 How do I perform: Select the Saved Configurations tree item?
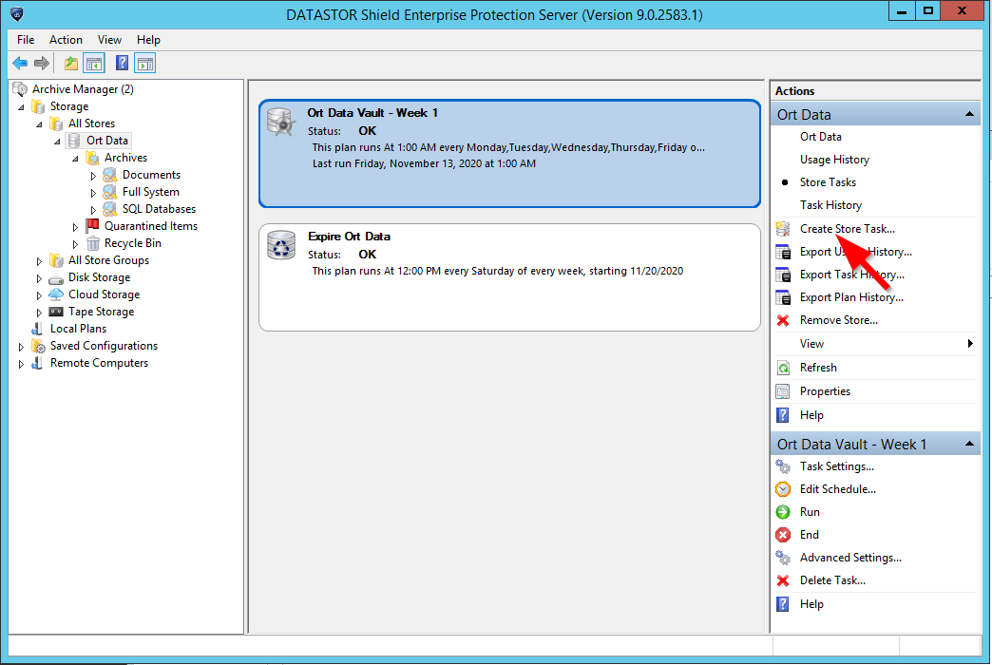click(104, 346)
